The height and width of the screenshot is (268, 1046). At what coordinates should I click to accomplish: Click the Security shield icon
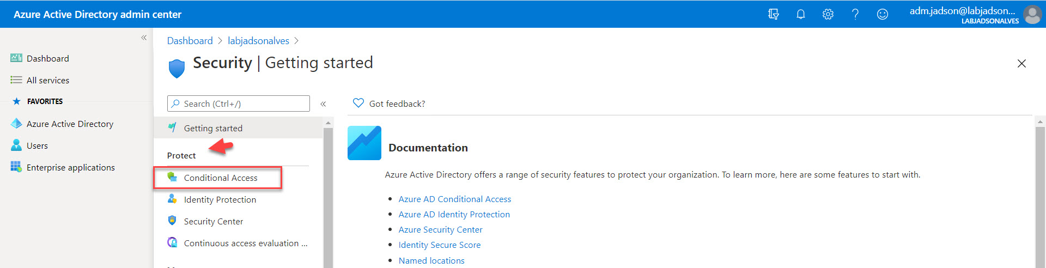click(177, 68)
